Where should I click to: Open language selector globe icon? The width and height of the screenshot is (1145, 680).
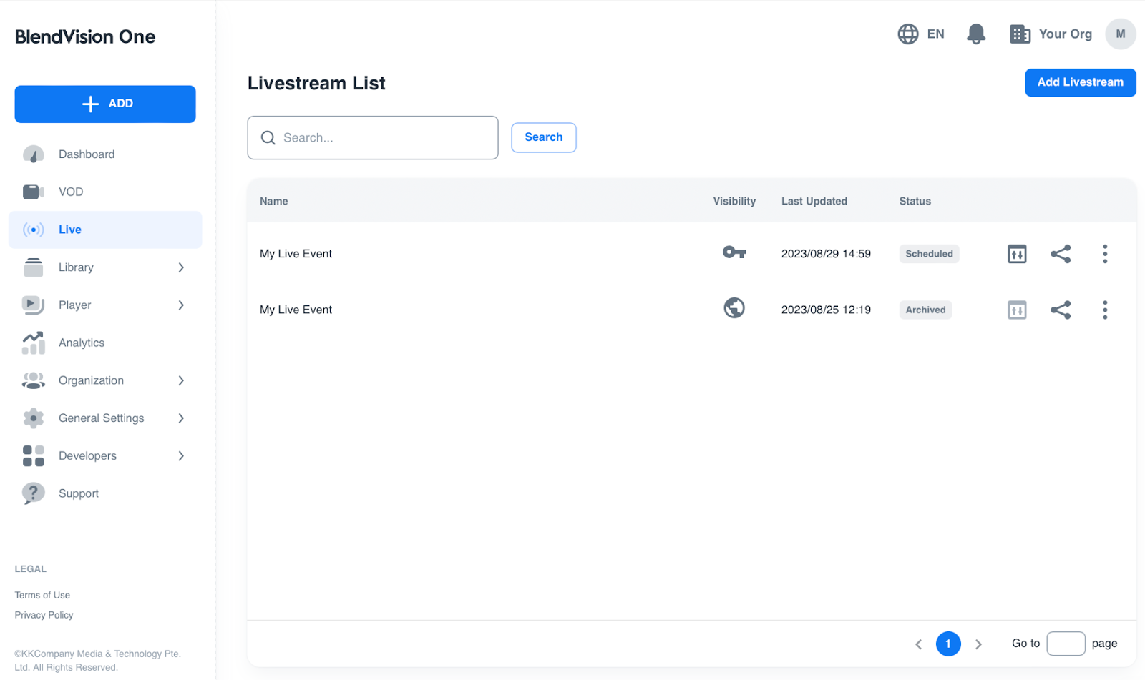[908, 34]
